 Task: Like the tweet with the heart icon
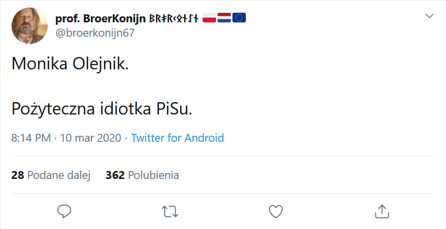(x=276, y=211)
